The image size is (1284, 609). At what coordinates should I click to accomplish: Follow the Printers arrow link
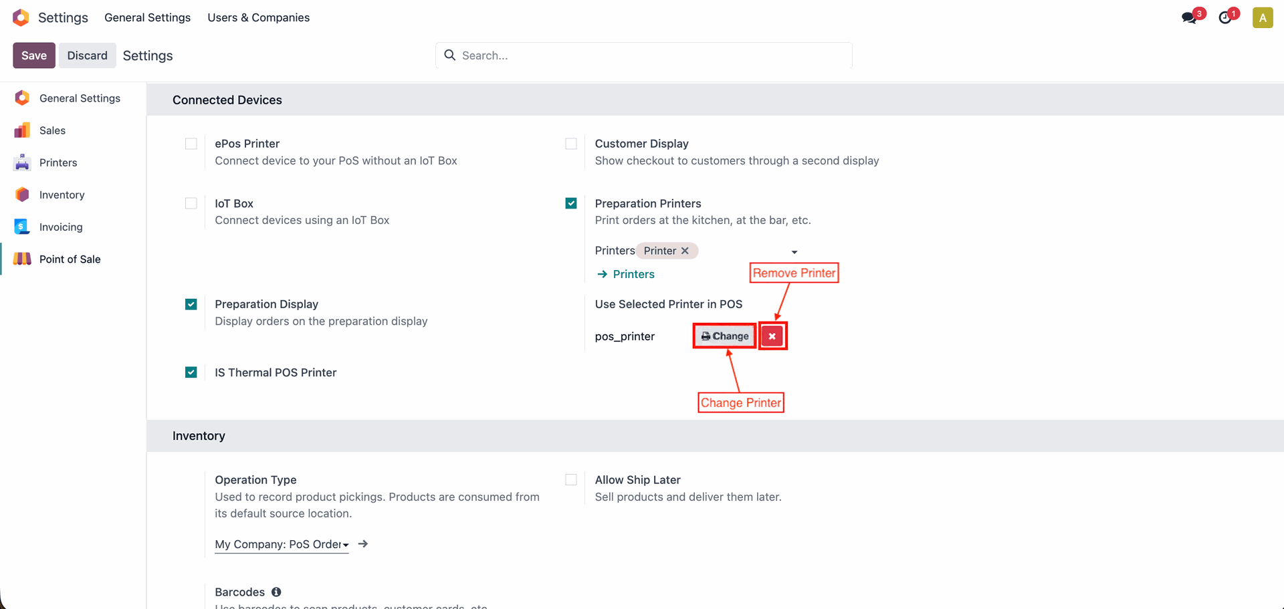coord(626,274)
